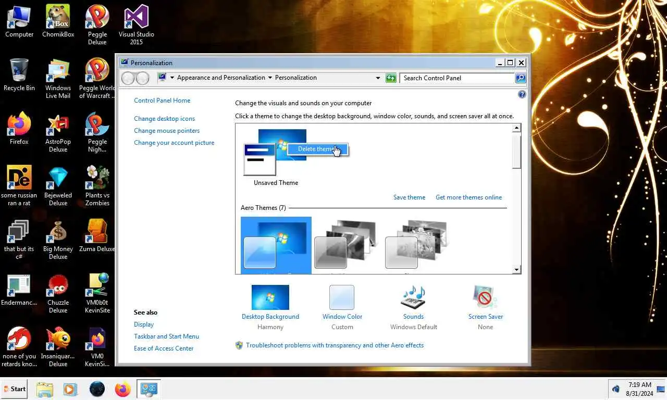Open Change mouse pointers link
This screenshot has height=400, width=667.
pyautogui.click(x=167, y=131)
